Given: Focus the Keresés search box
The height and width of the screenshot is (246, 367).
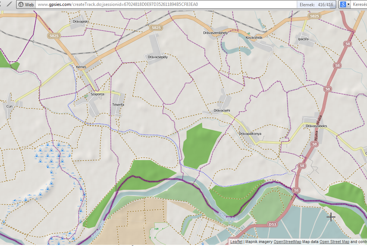Looking at the screenshot, I should coord(360,5).
